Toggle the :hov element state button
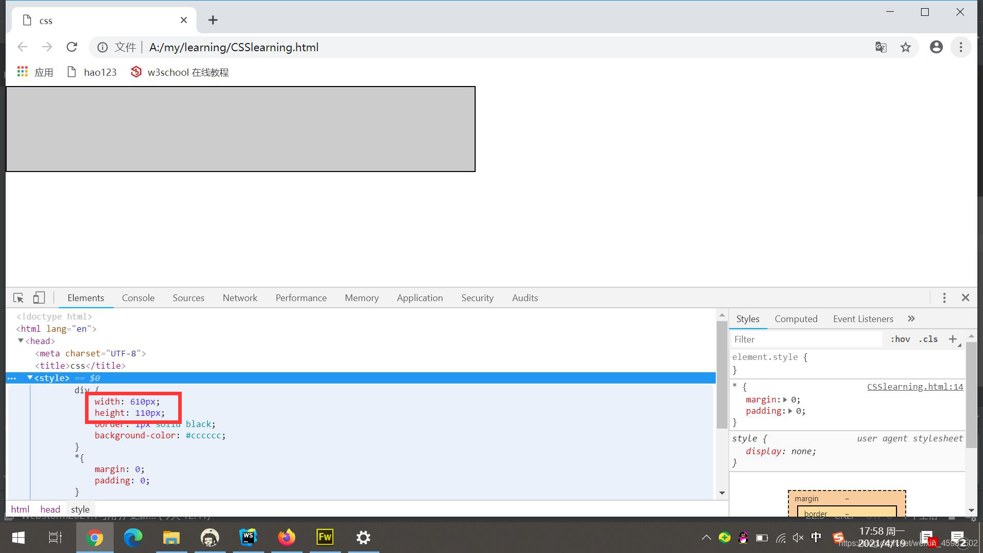The height and width of the screenshot is (553, 983). click(900, 339)
